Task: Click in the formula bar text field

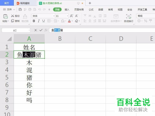Action: (x=102, y=30)
